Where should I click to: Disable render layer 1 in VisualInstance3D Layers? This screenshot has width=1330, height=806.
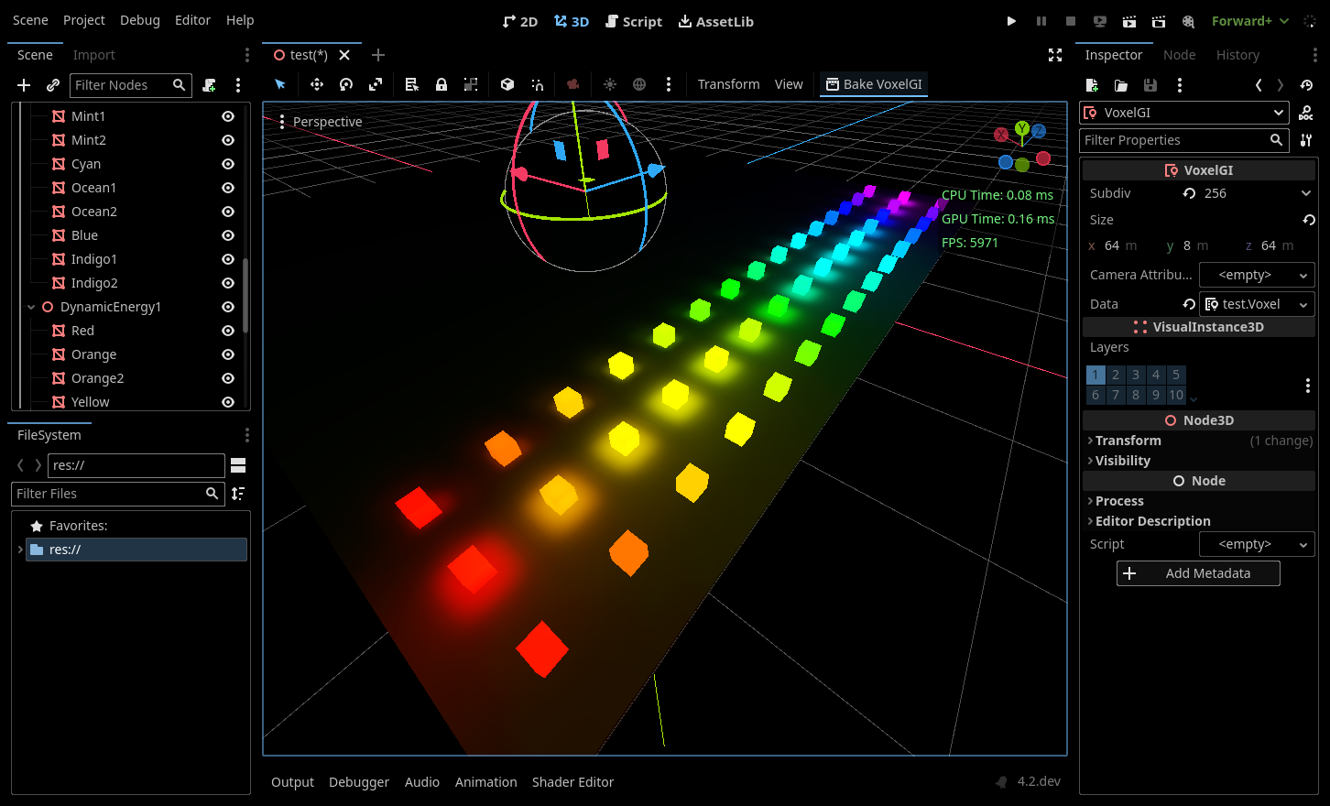(1096, 374)
